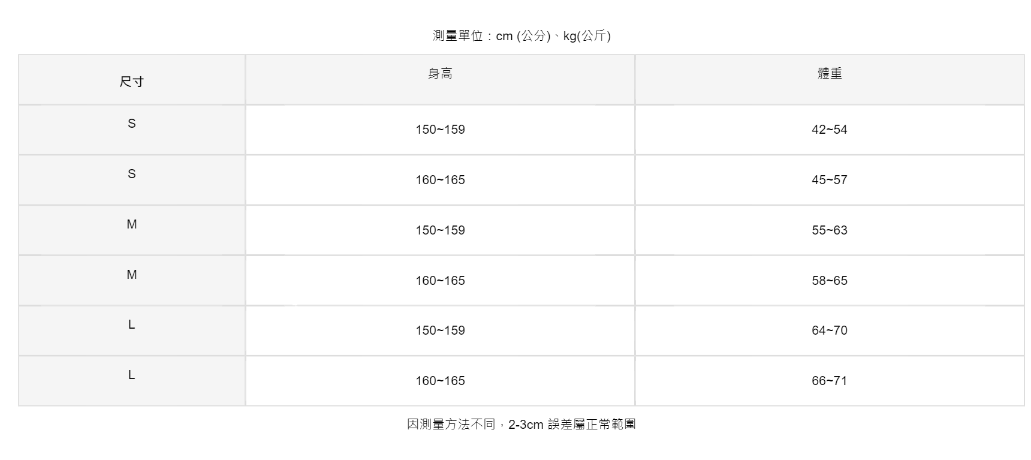Image resolution: width=1031 pixels, height=460 pixels.
Task: Click the 體重 column header
Action: pos(830,74)
